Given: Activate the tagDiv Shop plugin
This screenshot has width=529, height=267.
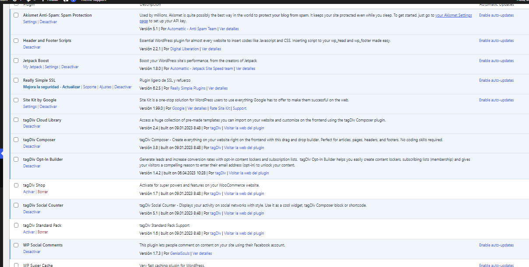Looking at the screenshot, I should pyautogui.click(x=29, y=192).
